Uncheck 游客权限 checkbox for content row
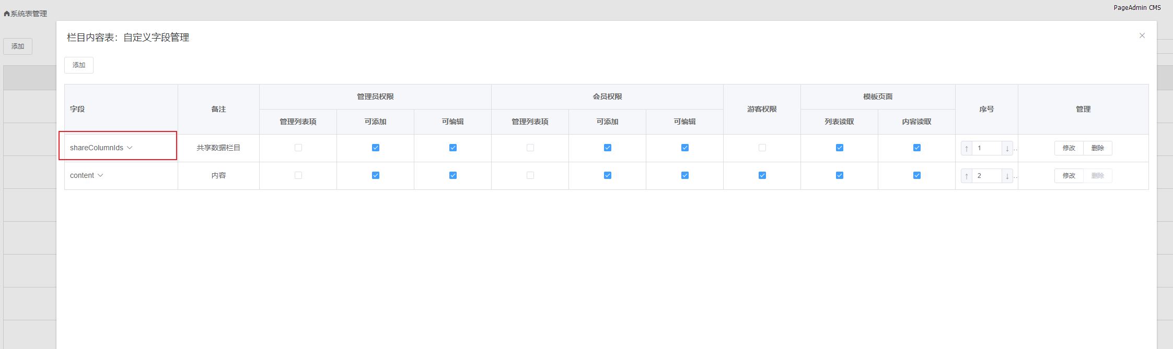 click(x=762, y=175)
